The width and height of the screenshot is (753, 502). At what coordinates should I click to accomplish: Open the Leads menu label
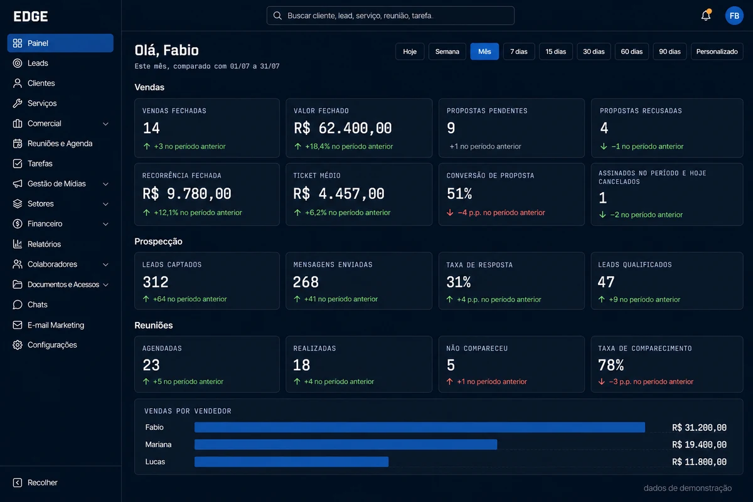[x=38, y=63]
